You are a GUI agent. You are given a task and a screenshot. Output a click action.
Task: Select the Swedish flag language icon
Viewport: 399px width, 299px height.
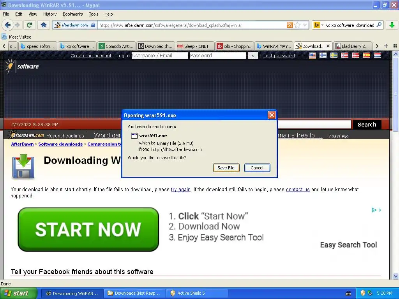[x=334, y=55]
